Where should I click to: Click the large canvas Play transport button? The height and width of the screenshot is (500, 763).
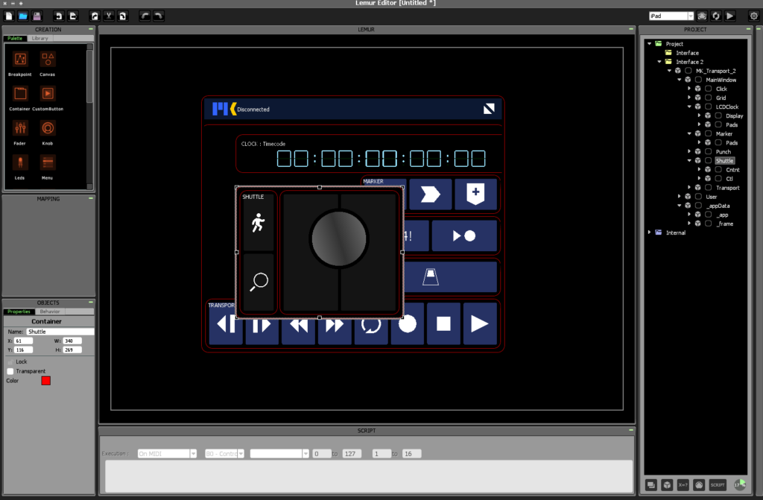coord(480,323)
